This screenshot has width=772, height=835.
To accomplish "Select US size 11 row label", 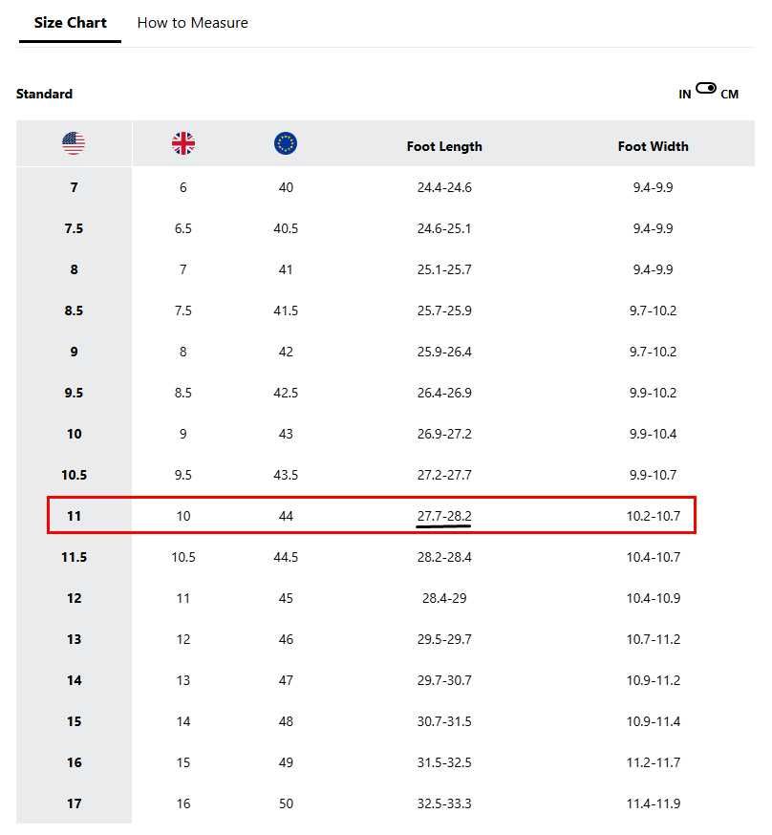I will tap(74, 516).
